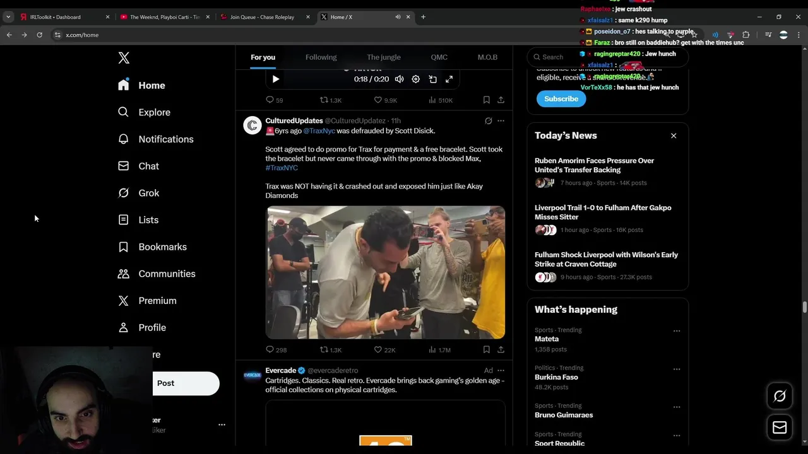This screenshot has width=808, height=454.
Task: Open more options for Bruno Guimaraes trend
Action: [x=677, y=407]
